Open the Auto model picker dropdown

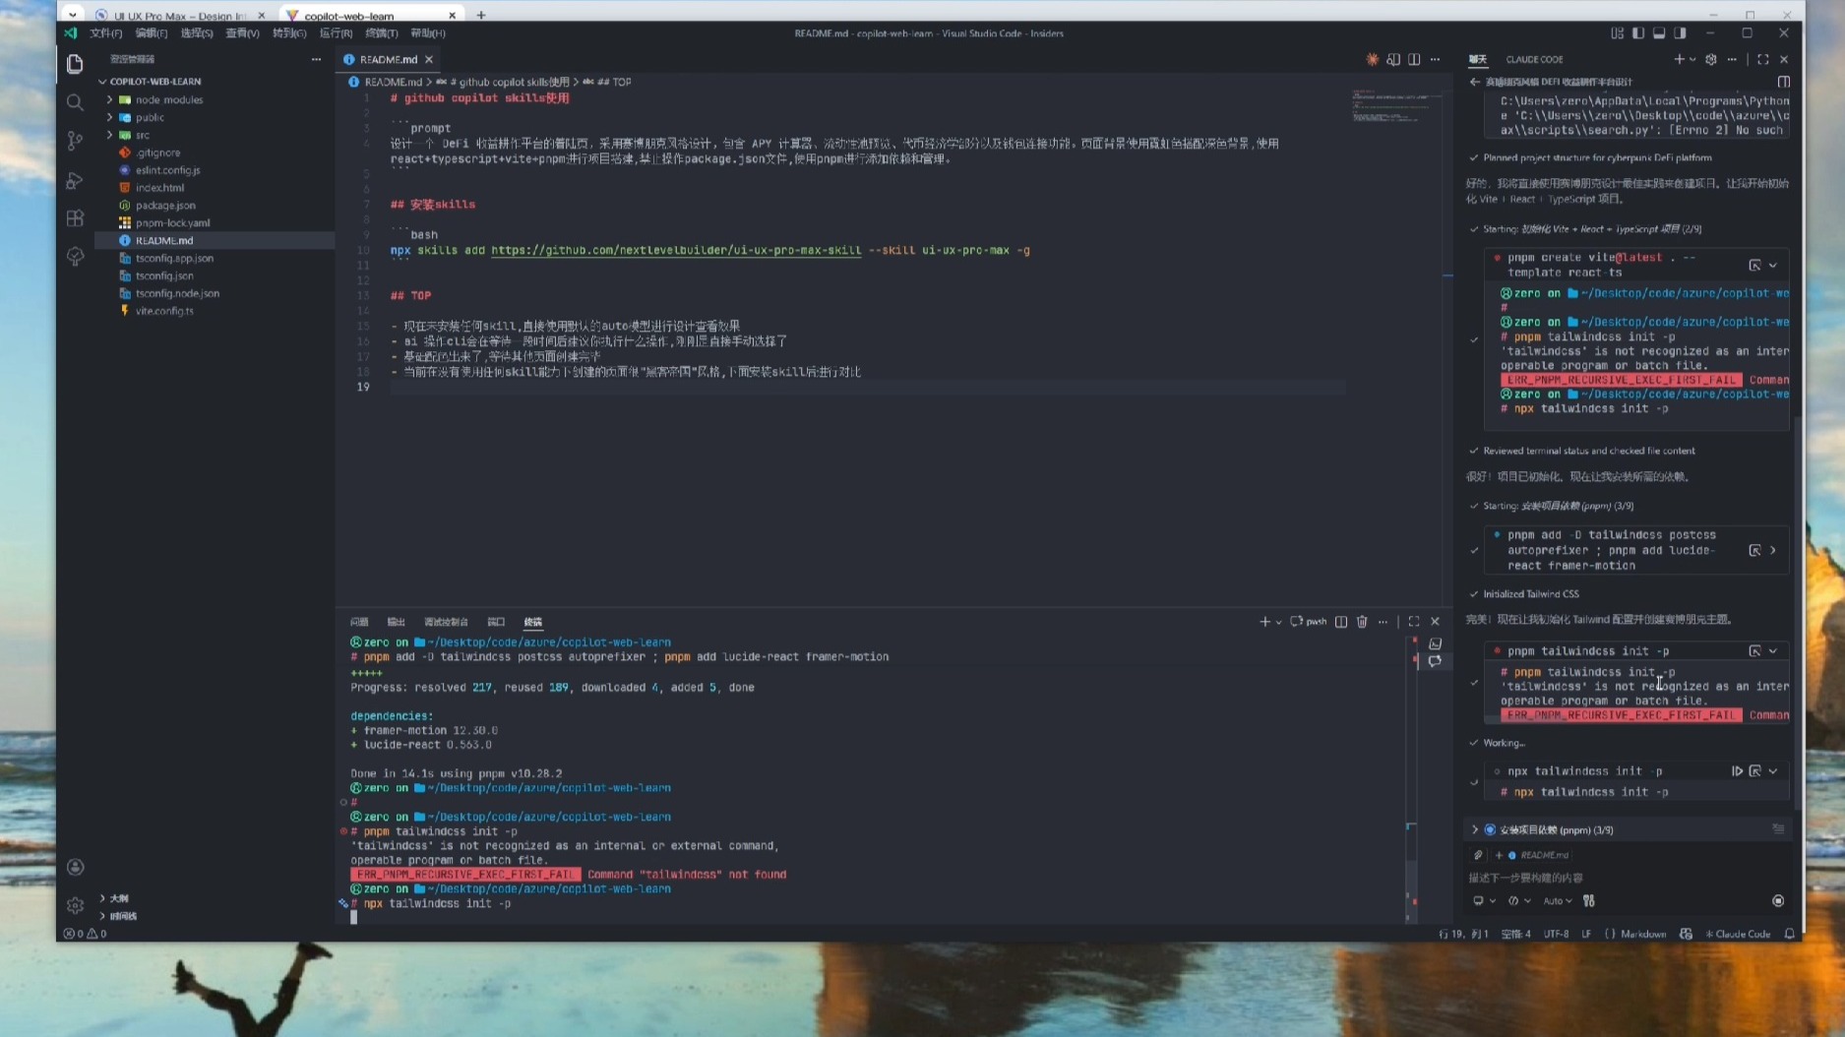coord(1557,900)
